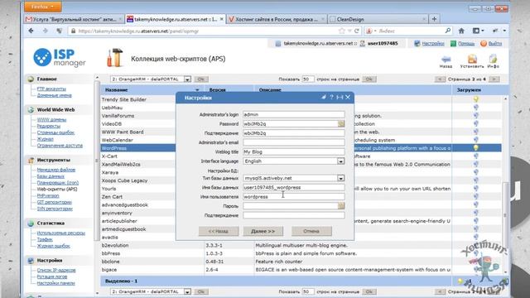The image size is (530, 298).
Task: Open 'Менеджер файлов' sidebar link
Action: pos(56,170)
